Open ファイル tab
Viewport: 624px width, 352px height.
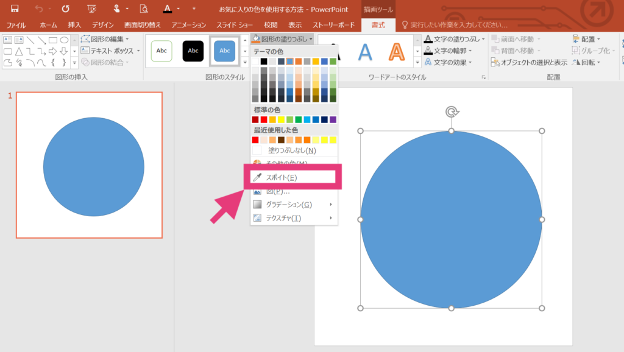(16, 25)
